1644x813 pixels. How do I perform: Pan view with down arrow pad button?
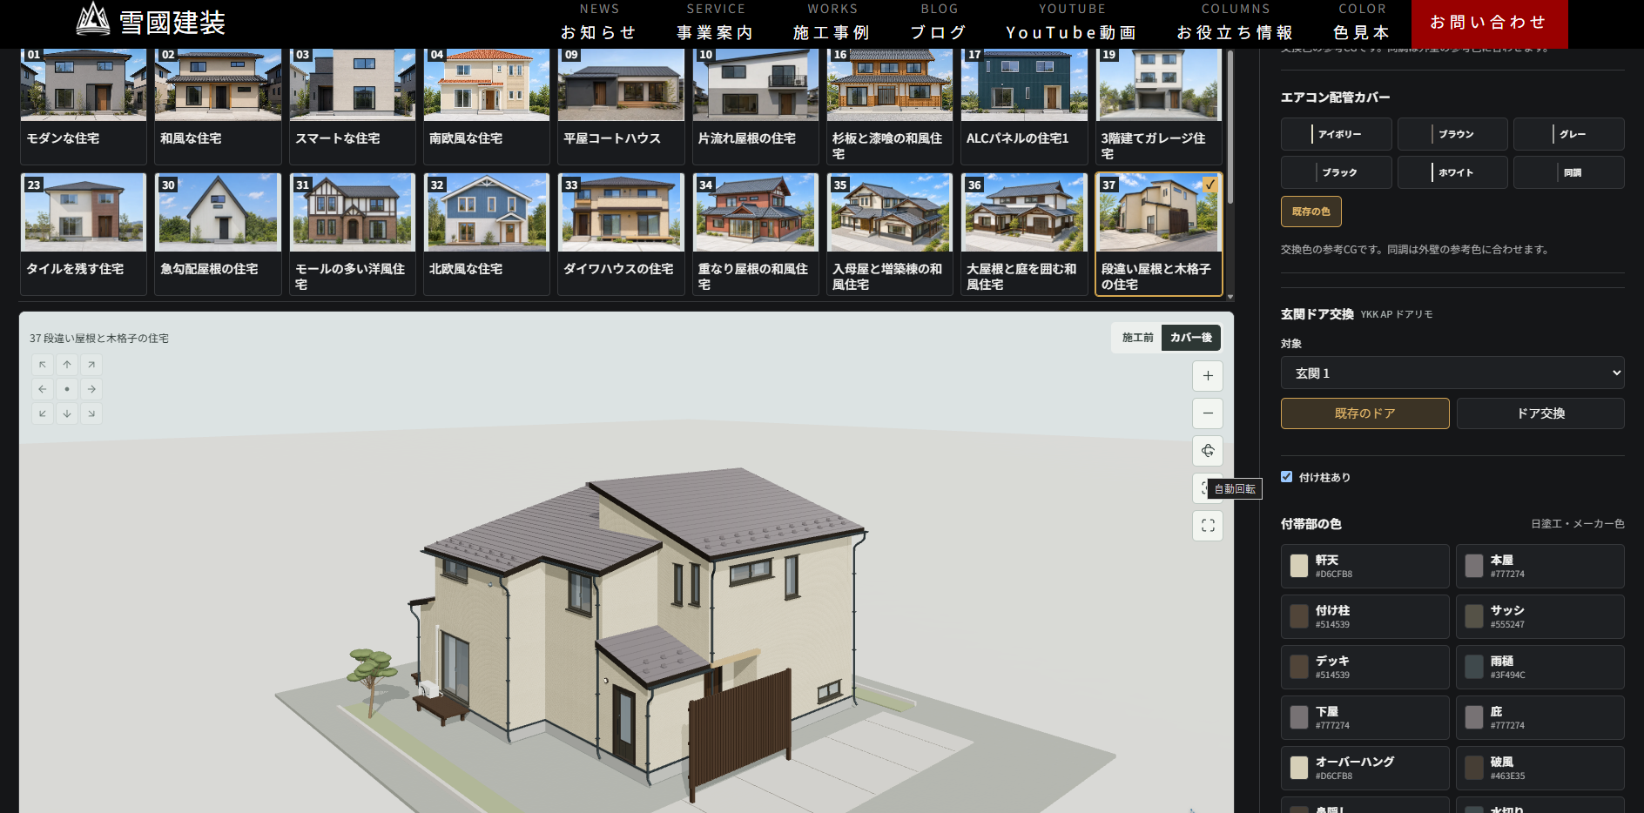67,413
